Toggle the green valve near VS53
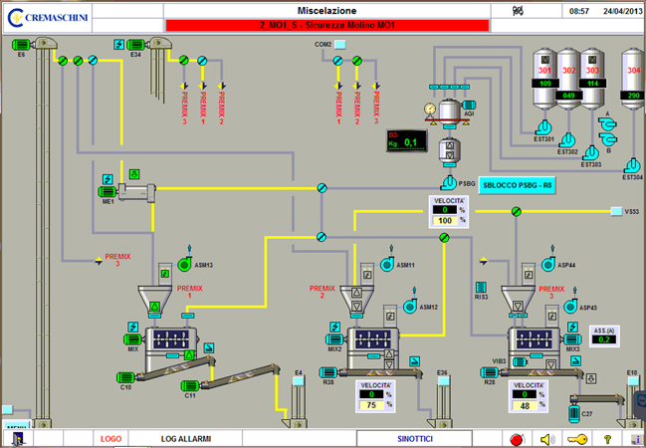Image resolution: width=646 pixels, height=448 pixels. coord(516,211)
